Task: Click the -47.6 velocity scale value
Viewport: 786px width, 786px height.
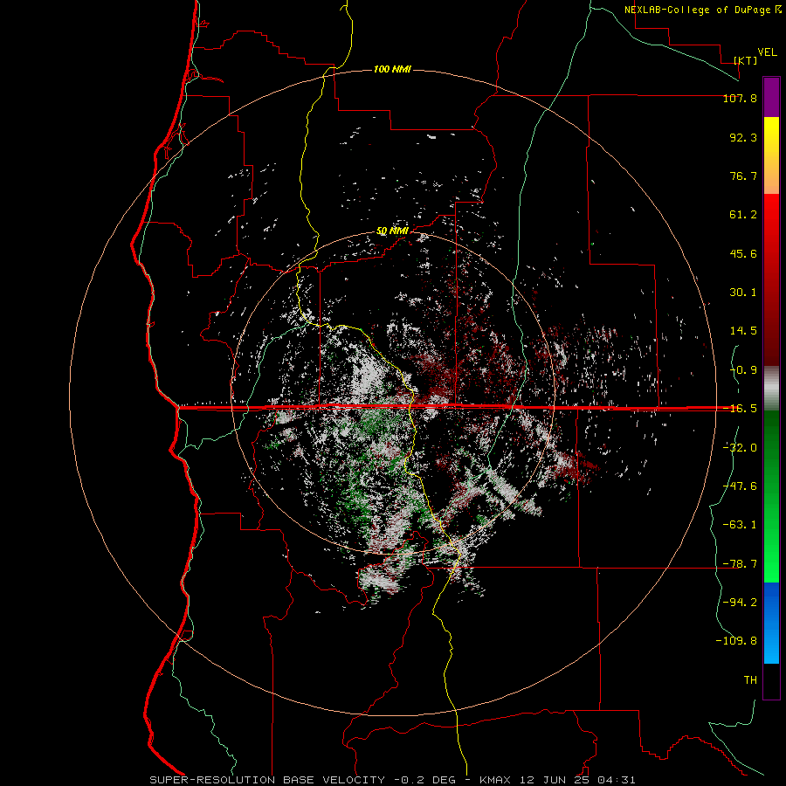Action: click(740, 486)
